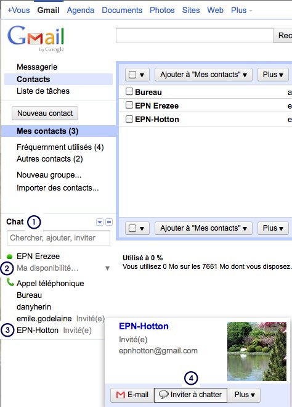Click the Gmail logo
292x407 pixels.
(36, 38)
